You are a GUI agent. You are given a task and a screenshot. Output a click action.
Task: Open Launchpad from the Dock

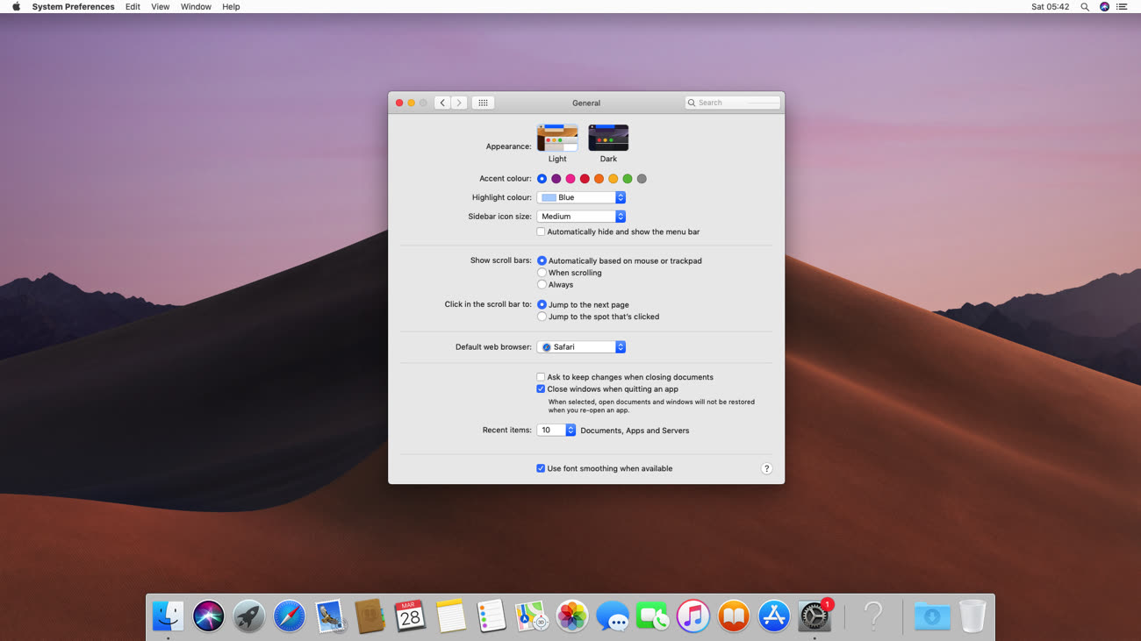[x=248, y=616]
